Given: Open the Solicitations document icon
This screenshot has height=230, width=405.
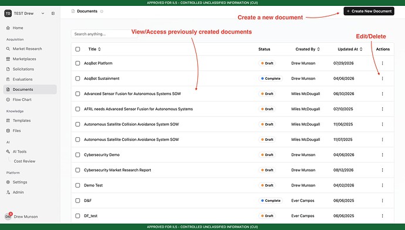Looking at the screenshot, I should [8, 69].
